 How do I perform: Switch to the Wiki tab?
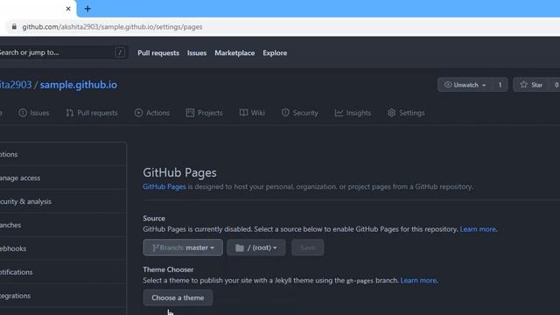tap(252, 113)
